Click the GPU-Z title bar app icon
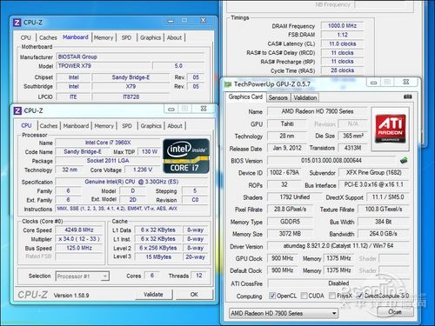The image size is (435, 326). click(x=228, y=84)
